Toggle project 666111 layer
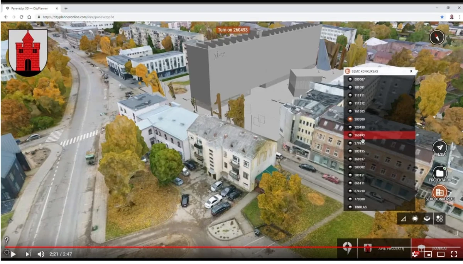 pos(379,183)
